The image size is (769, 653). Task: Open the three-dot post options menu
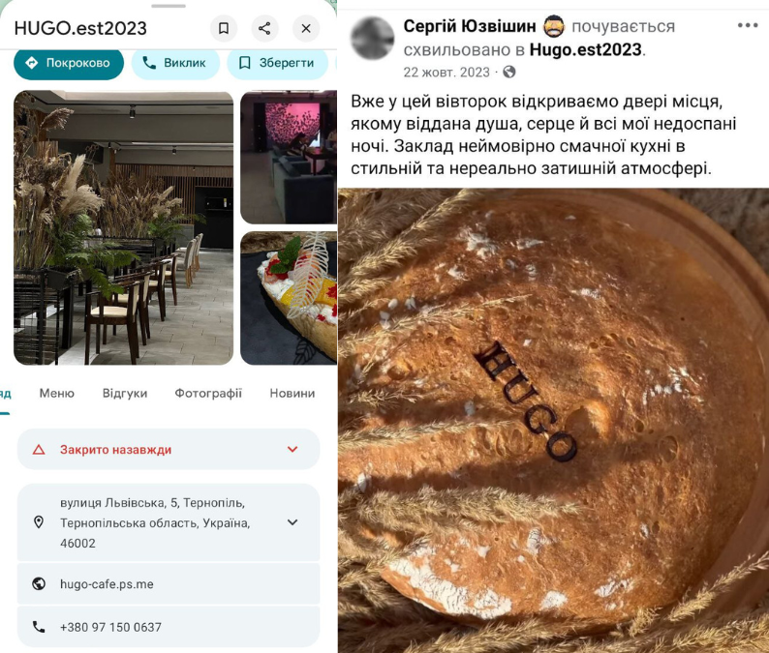click(x=748, y=25)
